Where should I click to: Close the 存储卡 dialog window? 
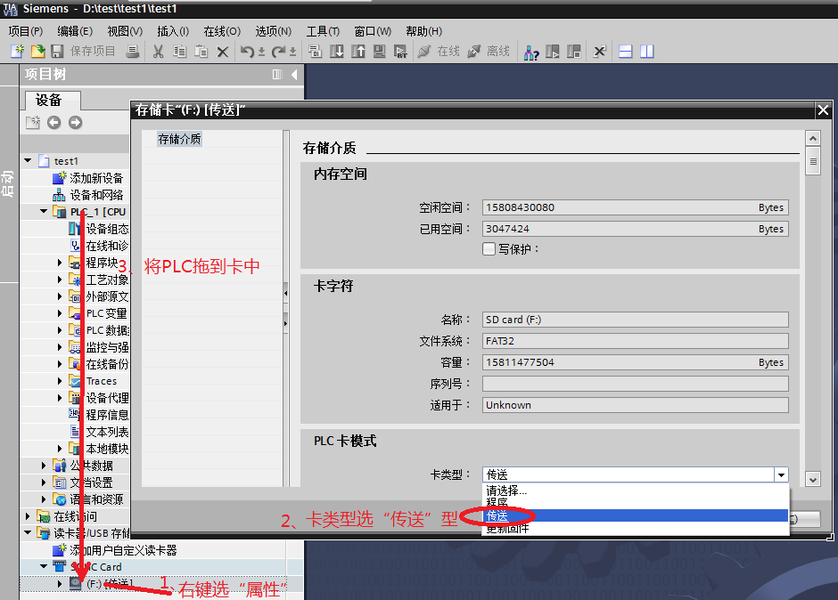(x=823, y=110)
